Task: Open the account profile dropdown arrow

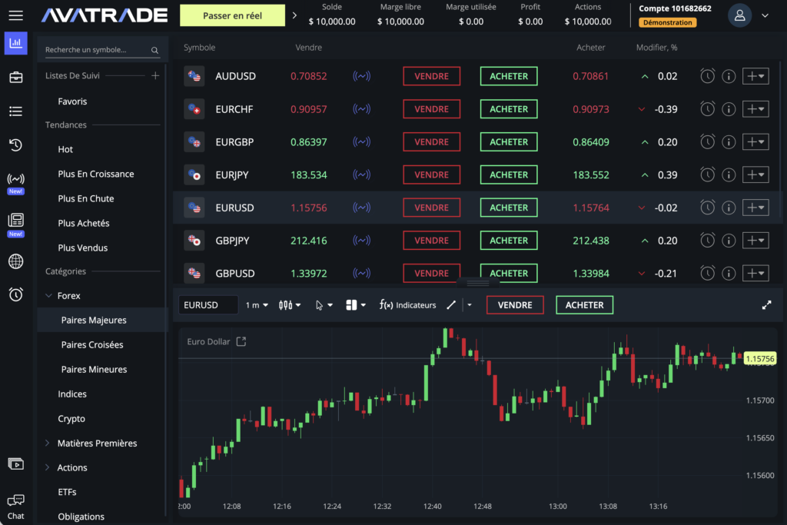Action: pyautogui.click(x=765, y=15)
